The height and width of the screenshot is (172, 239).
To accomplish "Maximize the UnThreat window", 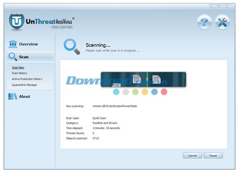I will point(219,6).
